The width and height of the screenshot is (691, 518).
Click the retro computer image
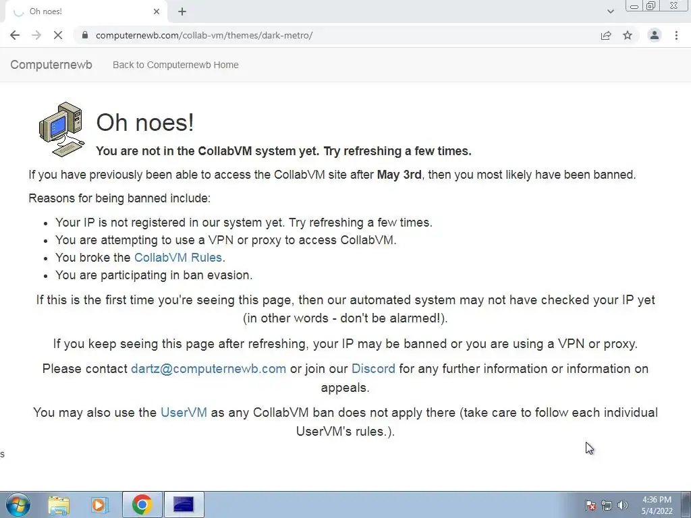point(61,129)
